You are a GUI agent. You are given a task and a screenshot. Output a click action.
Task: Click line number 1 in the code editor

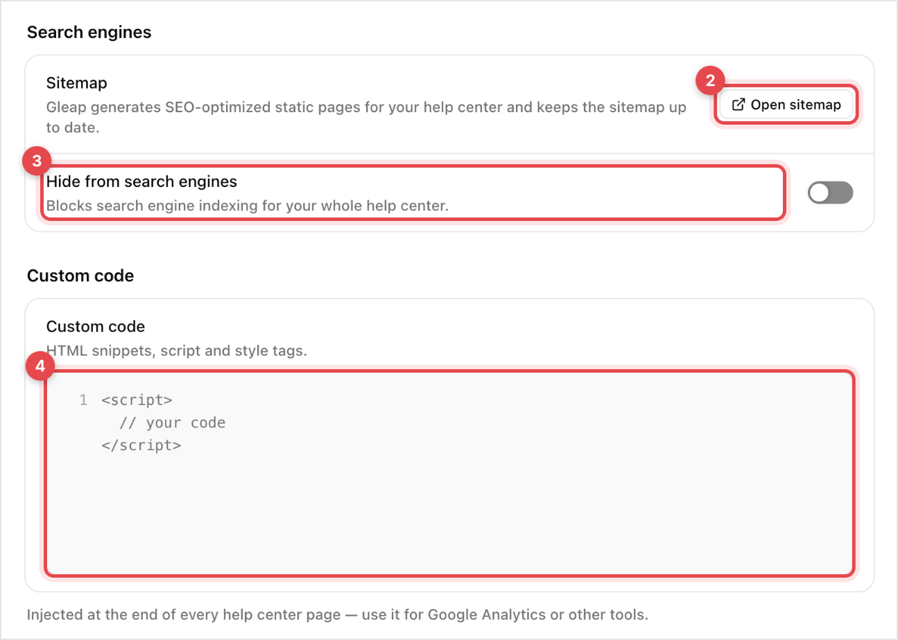point(83,400)
